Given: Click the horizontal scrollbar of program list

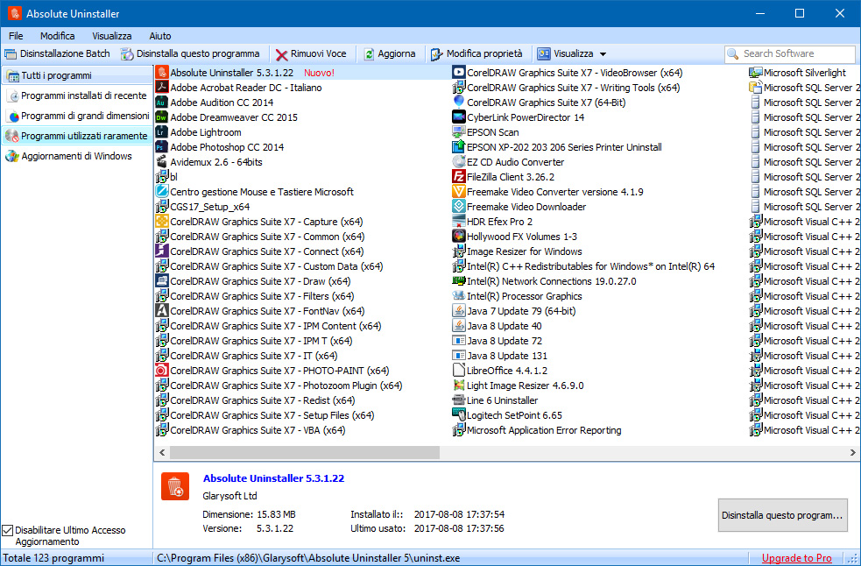Looking at the screenshot, I should (296, 453).
